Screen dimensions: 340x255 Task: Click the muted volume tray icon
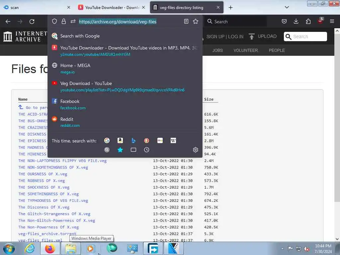click(x=306, y=249)
